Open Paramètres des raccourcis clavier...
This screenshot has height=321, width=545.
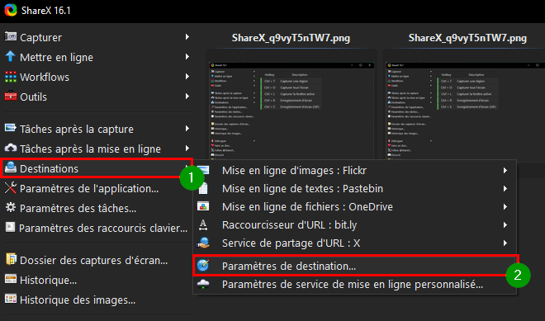click(x=97, y=228)
